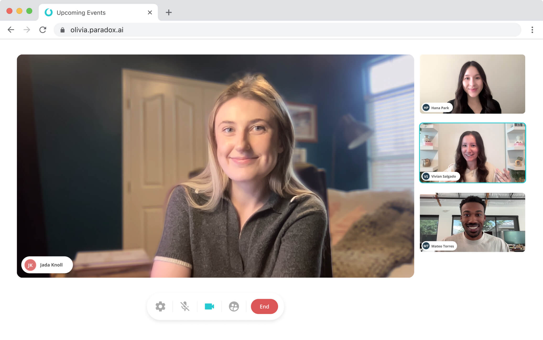
Task: Open a new browser tab
Action: click(x=169, y=12)
